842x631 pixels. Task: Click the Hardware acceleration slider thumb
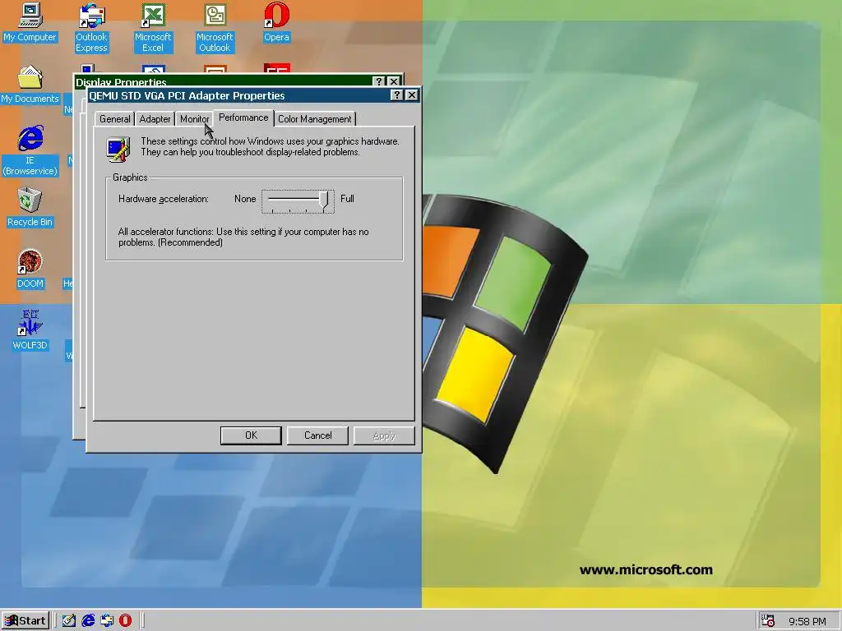tap(324, 200)
